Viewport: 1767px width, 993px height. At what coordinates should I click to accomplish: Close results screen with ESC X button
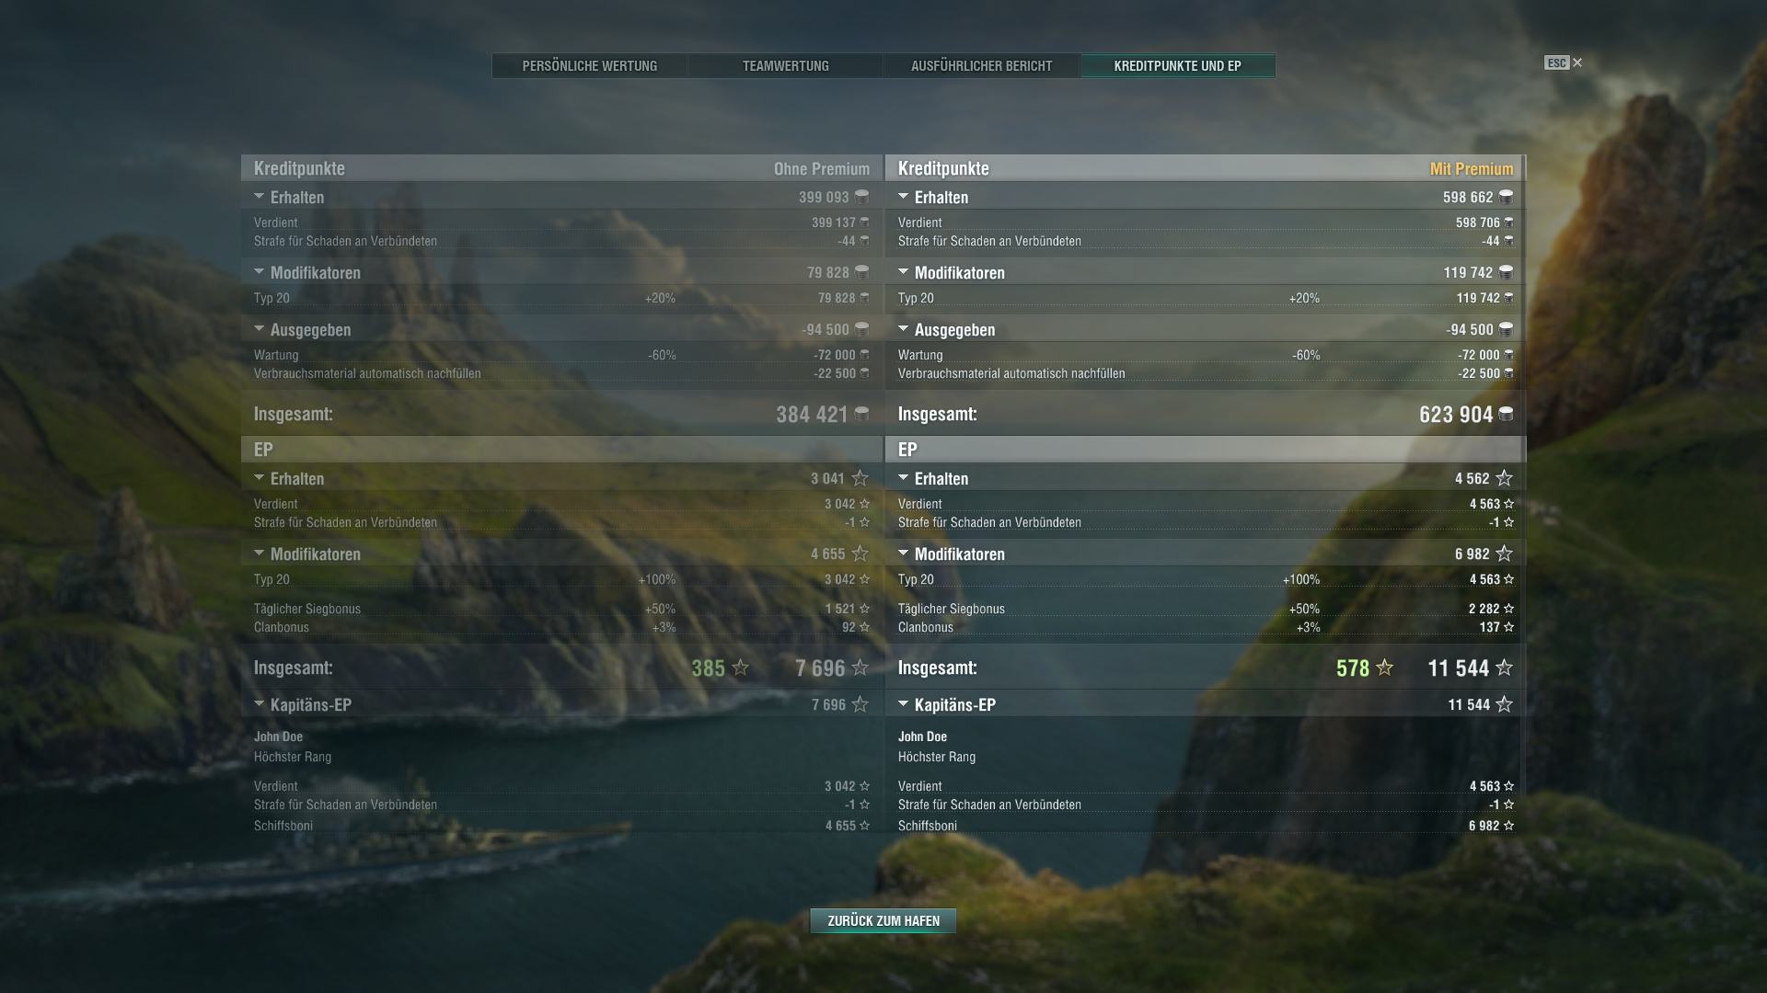[x=1564, y=63]
